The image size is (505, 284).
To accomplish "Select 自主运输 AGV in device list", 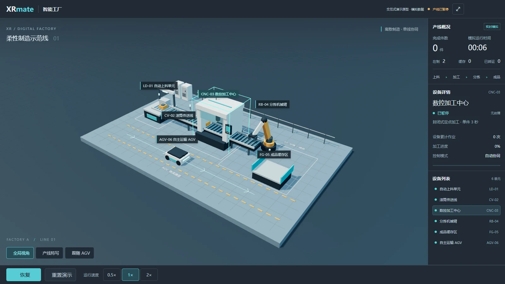I will pyautogui.click(x=466, y=243).
